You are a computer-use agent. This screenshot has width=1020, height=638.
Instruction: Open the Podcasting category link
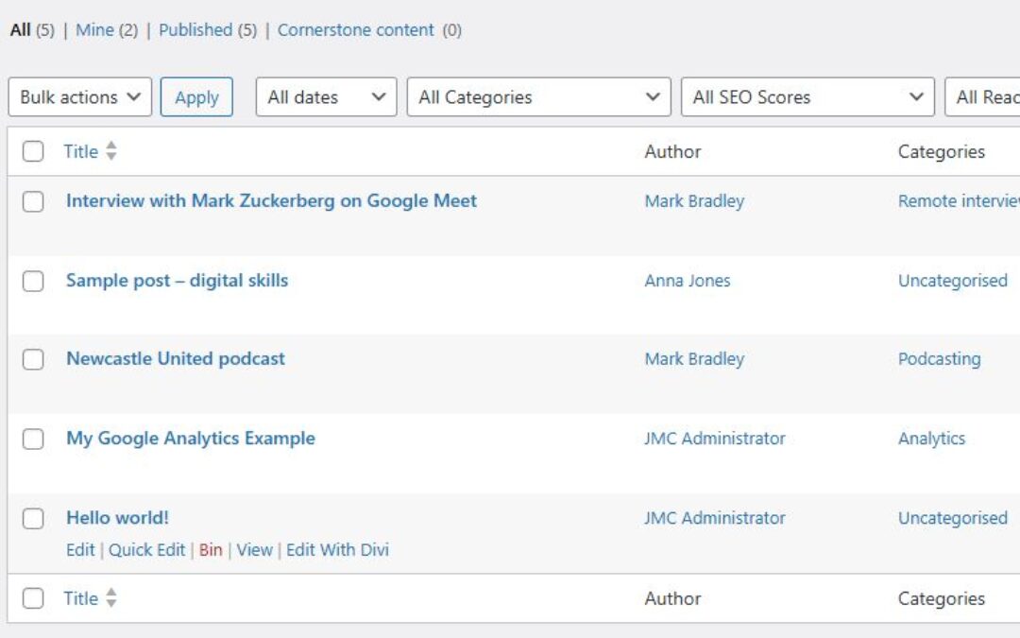[939, 359]
